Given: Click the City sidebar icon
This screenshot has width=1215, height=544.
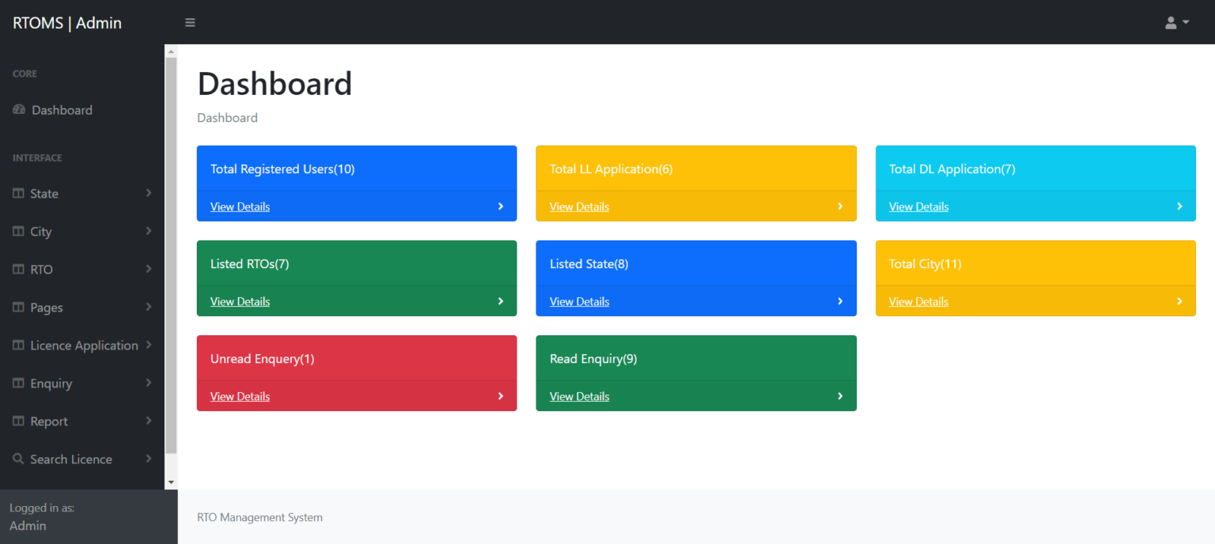Looking at the screenshot, I should click(17, 231).
